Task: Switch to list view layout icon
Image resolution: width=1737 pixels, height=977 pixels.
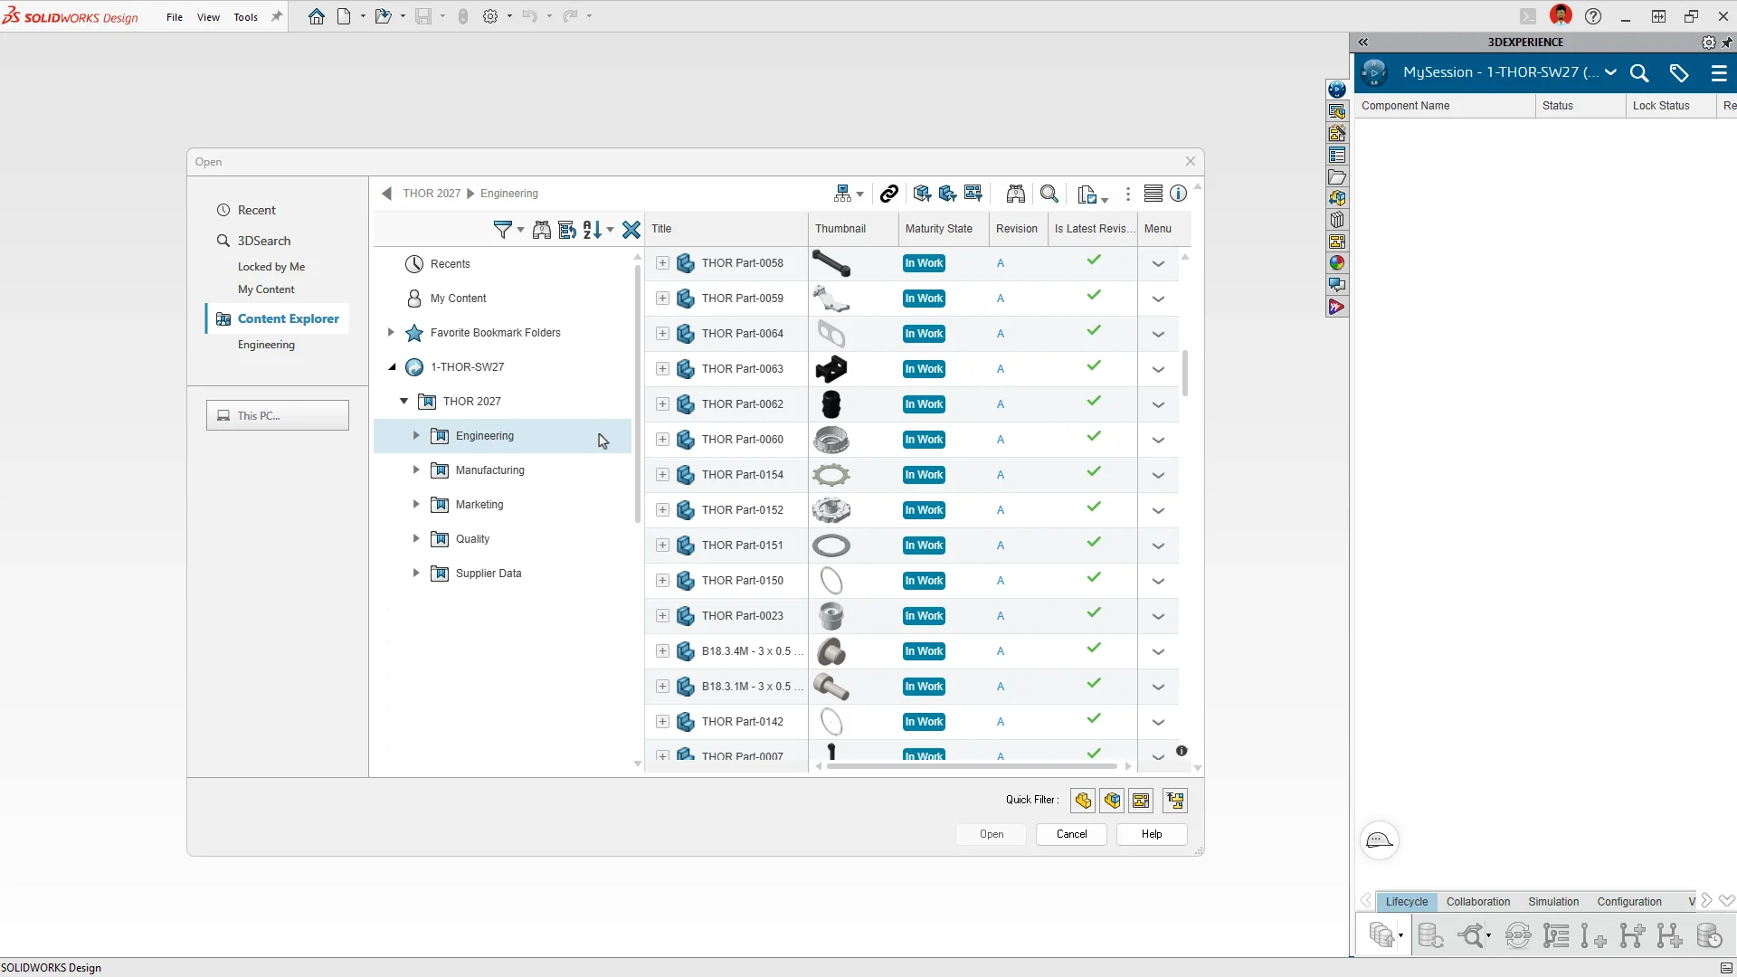Action: [x=1153, y=194]
